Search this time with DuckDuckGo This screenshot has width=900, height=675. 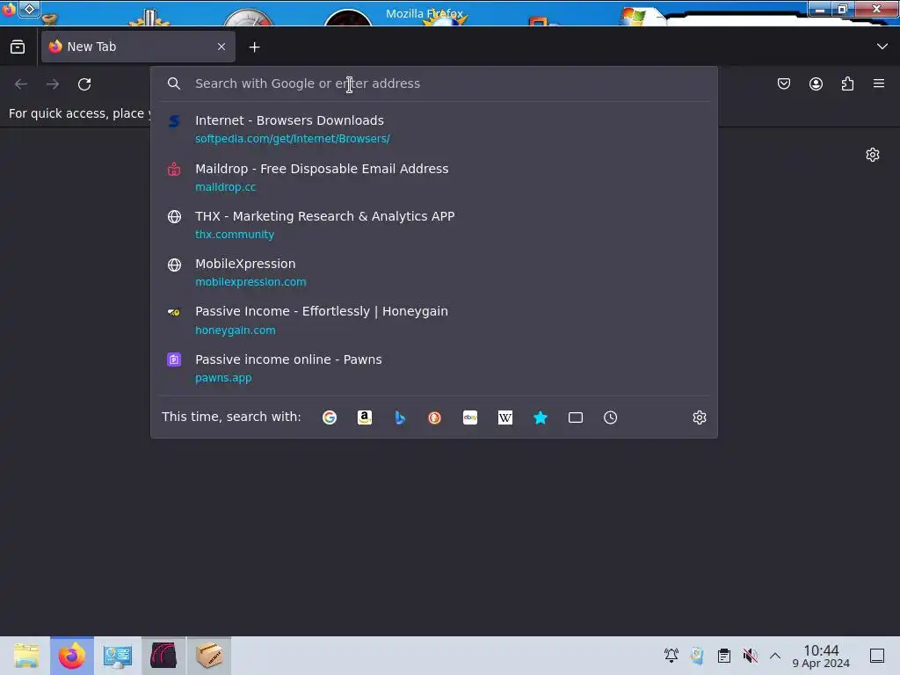[x=434, y=417]
